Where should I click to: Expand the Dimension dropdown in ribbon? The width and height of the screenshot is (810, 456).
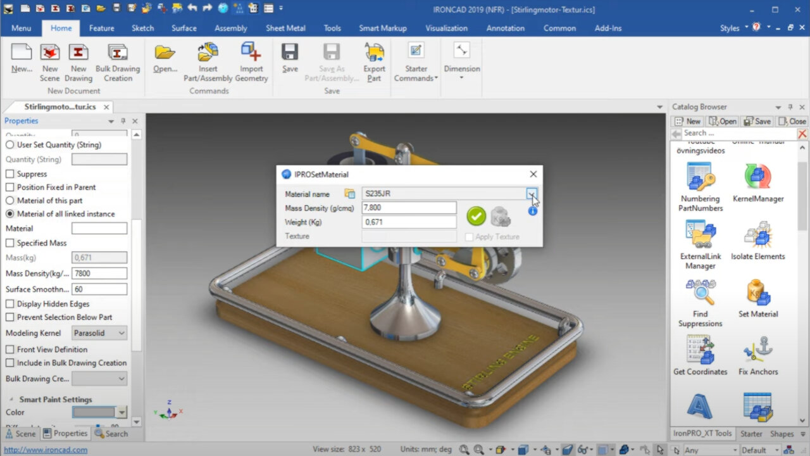461,78
